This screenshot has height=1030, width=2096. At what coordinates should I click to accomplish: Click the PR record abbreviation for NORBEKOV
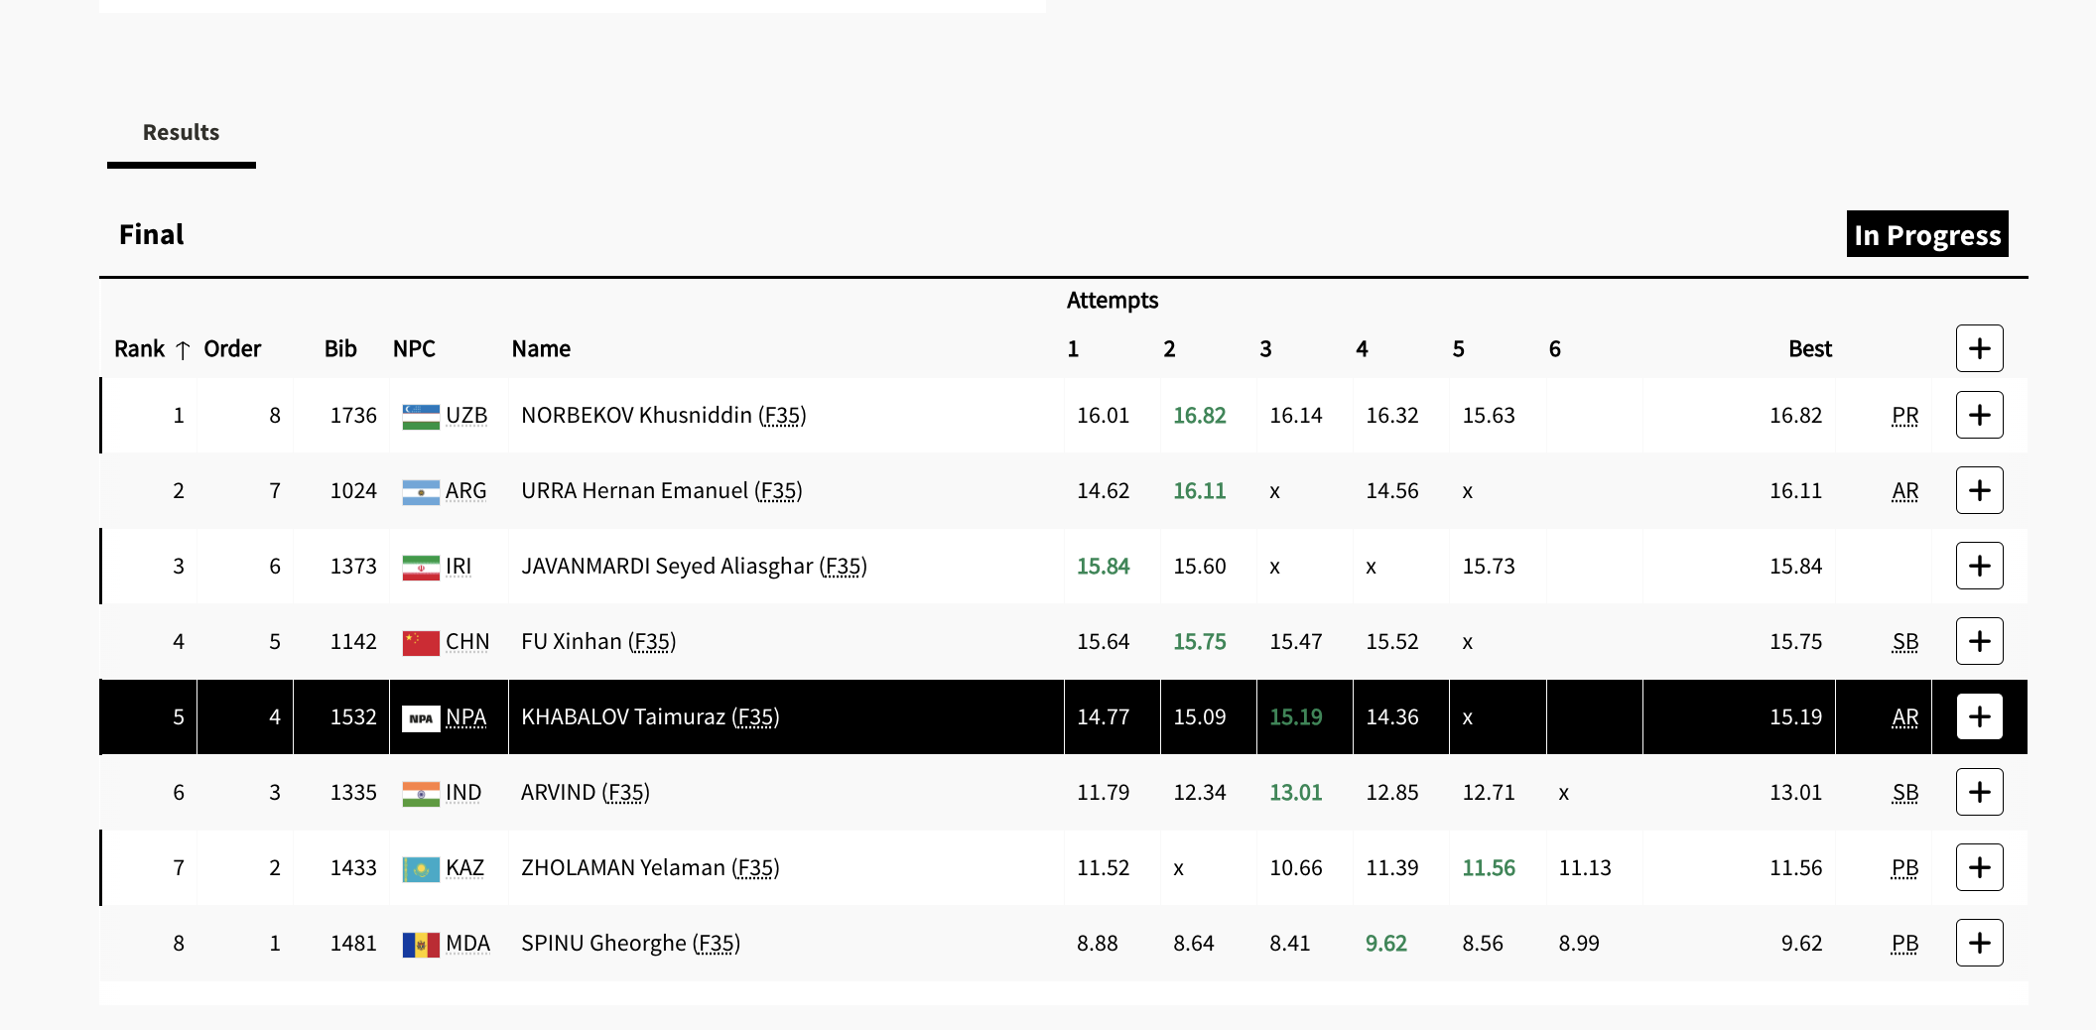pos(1904,416)
